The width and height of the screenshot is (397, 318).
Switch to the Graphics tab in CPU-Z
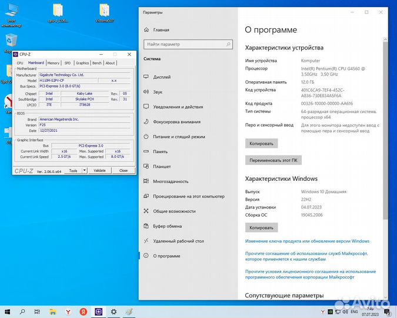point(82,63)
